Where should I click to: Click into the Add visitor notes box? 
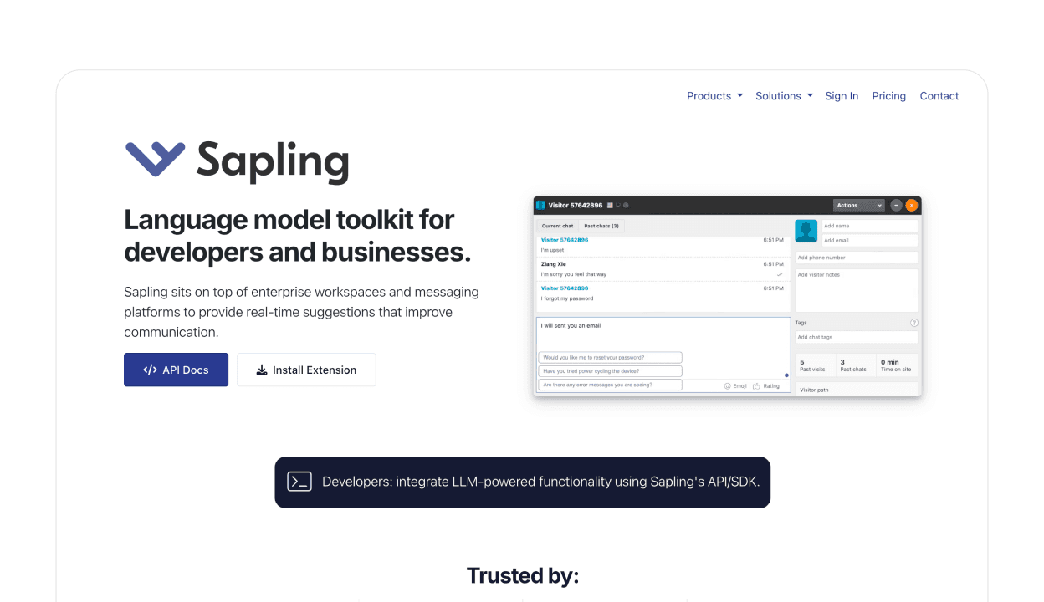click(856, 290)
